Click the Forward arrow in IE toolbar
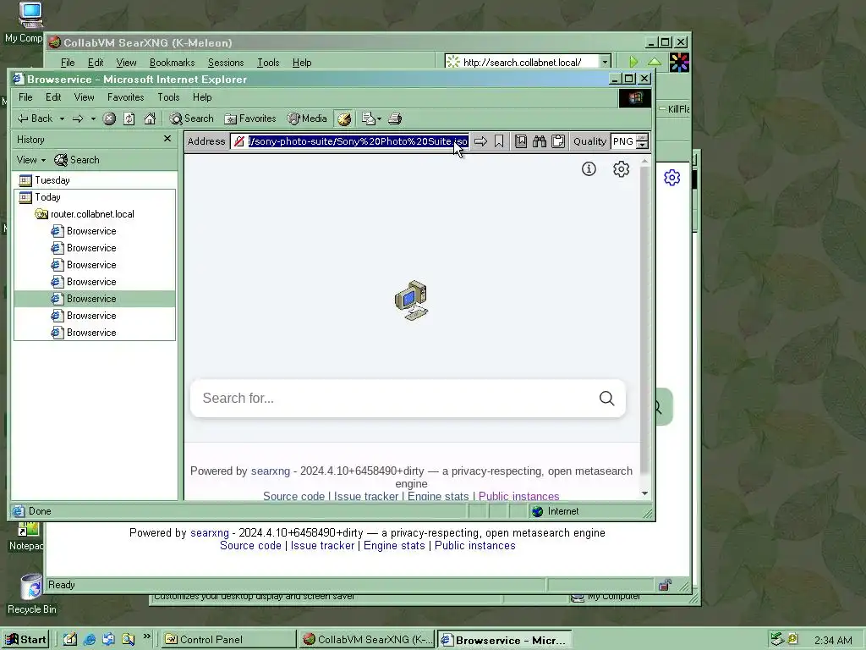This screenshot has height=650, width=866. coord(78,118)
